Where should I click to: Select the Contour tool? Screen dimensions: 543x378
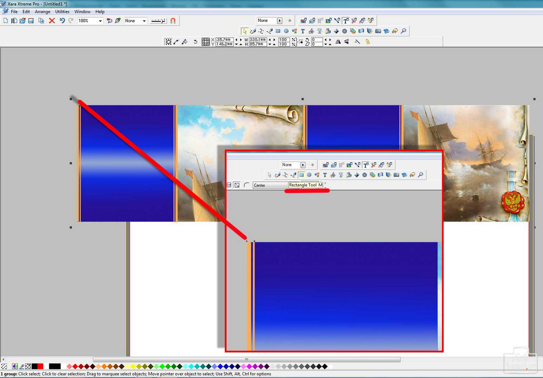coord(344,31)
